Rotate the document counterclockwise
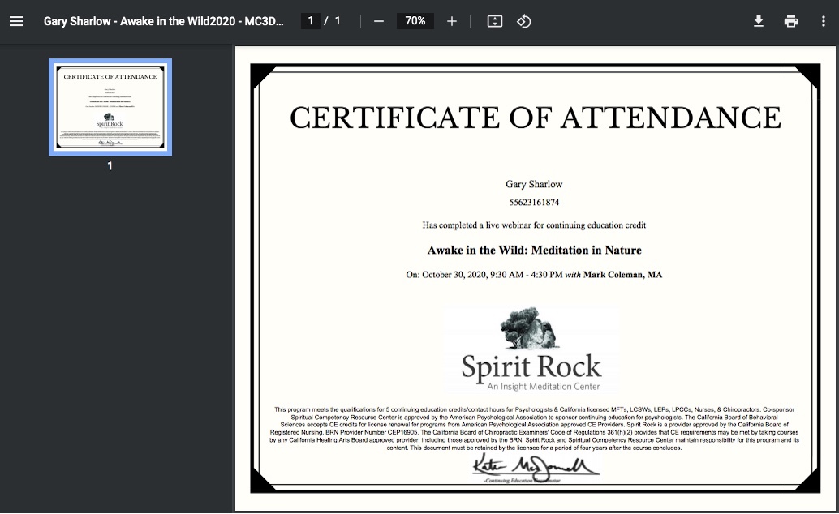Viewport: 839px width, 514px height. tap(524, 21)
